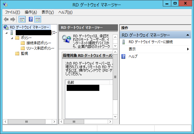The image size is (194, 134).
Task: Open the 操作(A) menu
Action: coord(31,12)
